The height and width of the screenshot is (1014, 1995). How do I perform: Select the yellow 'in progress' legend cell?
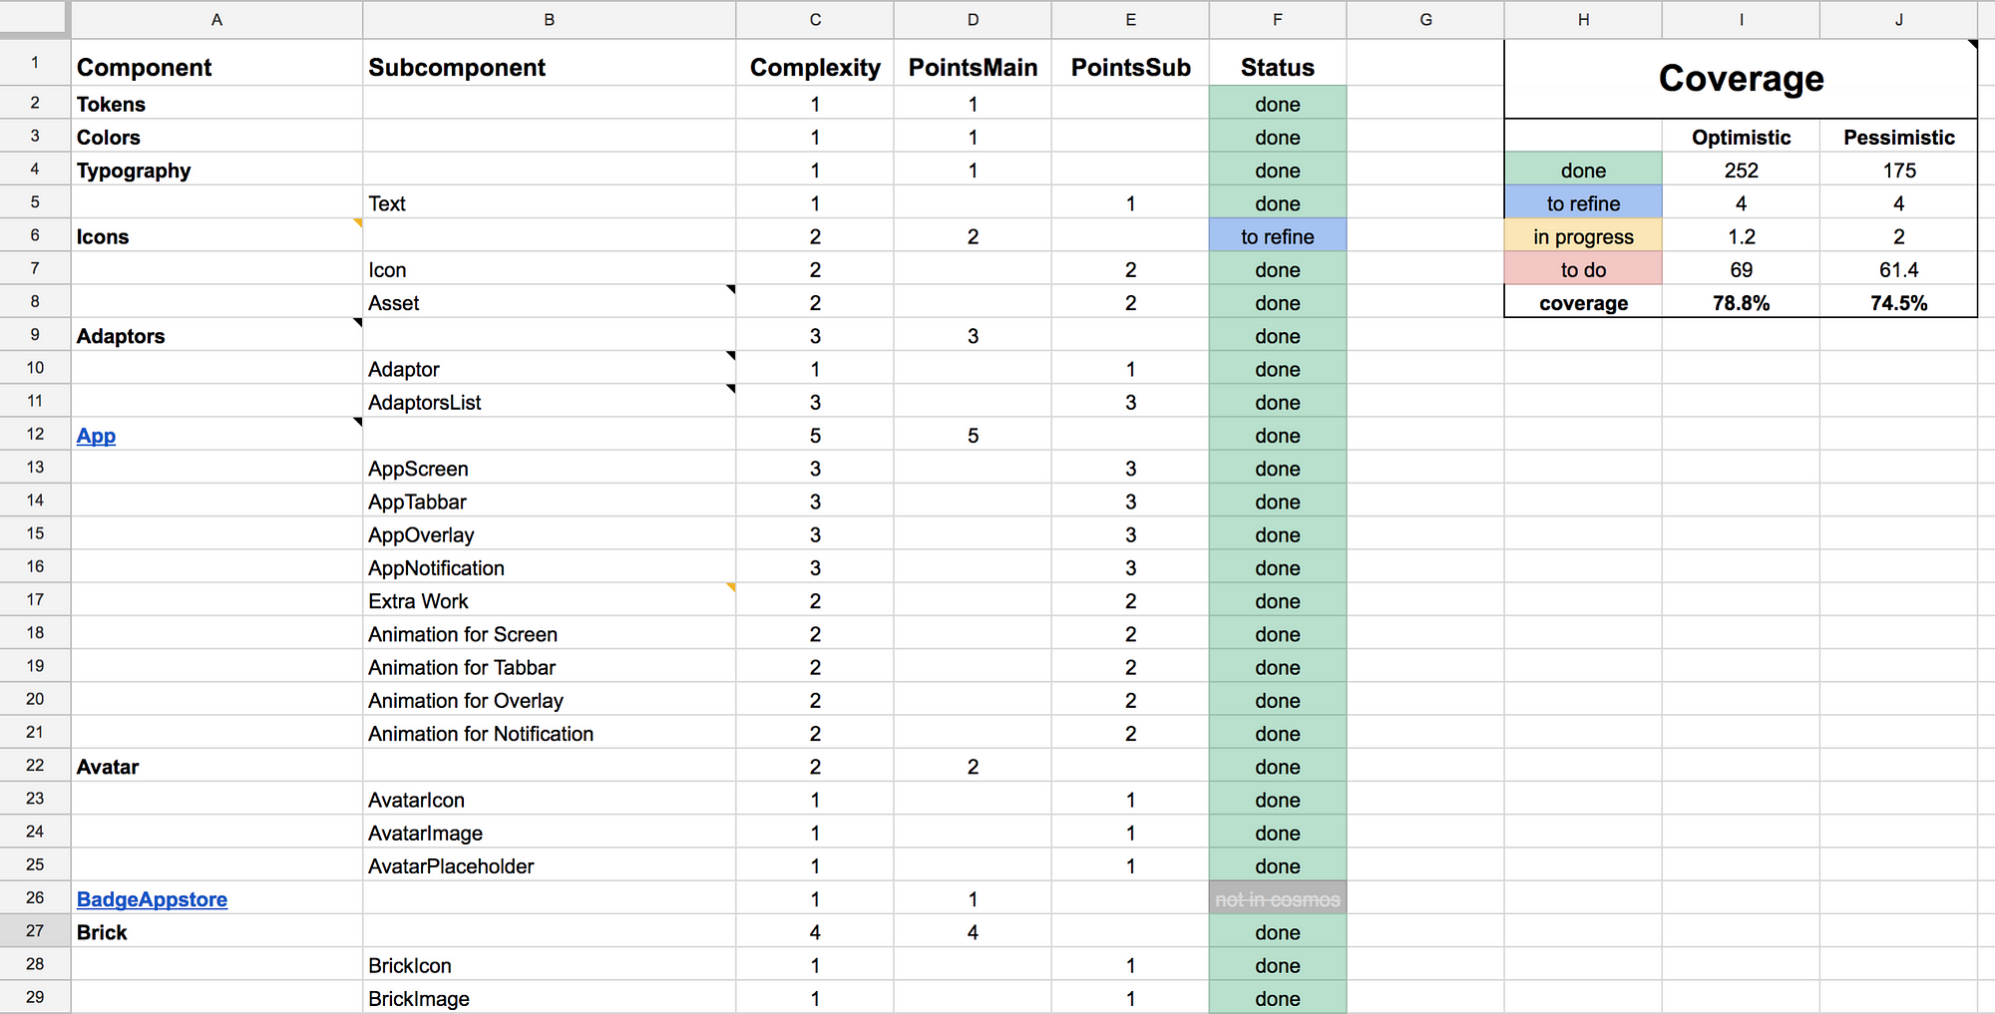coord(1583,235)
